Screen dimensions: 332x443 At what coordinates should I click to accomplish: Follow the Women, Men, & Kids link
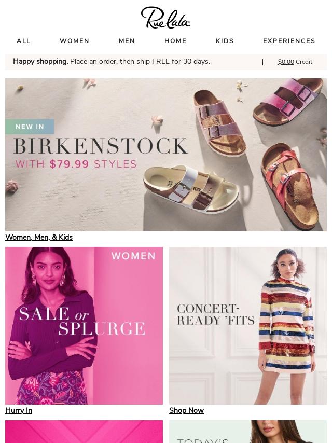39,238
